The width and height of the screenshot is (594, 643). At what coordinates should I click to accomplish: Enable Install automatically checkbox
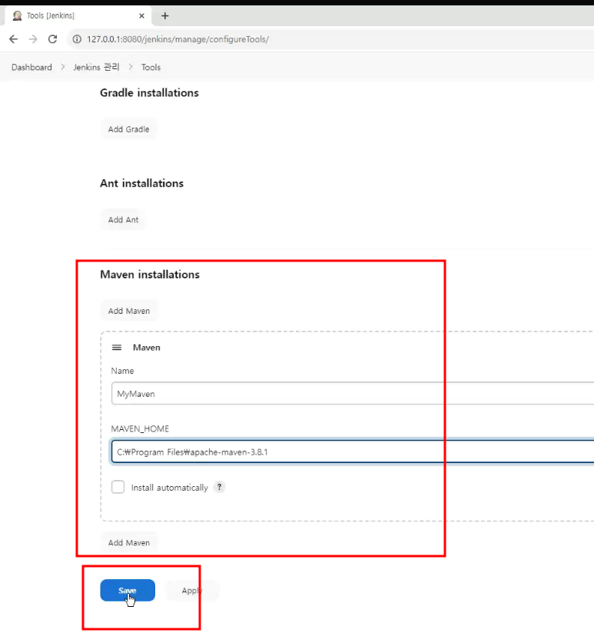[x=118, y=487]
